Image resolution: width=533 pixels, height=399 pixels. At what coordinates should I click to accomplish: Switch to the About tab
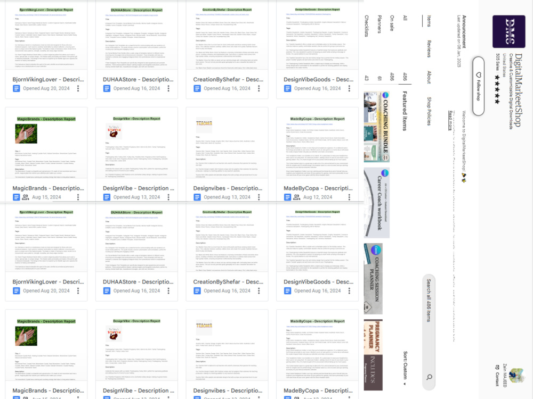click(x=429, y=77)
